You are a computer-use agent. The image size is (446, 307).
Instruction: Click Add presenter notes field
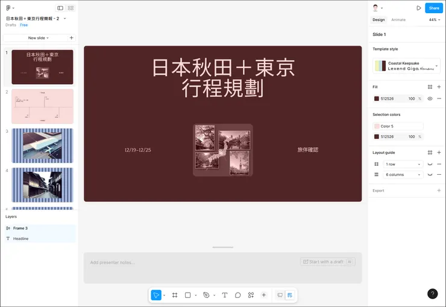pos(113,263)
